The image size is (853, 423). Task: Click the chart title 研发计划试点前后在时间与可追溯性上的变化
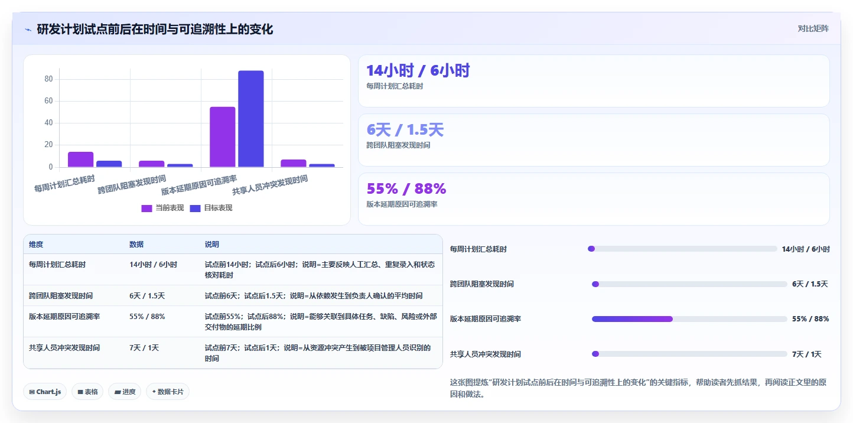tap(155, 29)
